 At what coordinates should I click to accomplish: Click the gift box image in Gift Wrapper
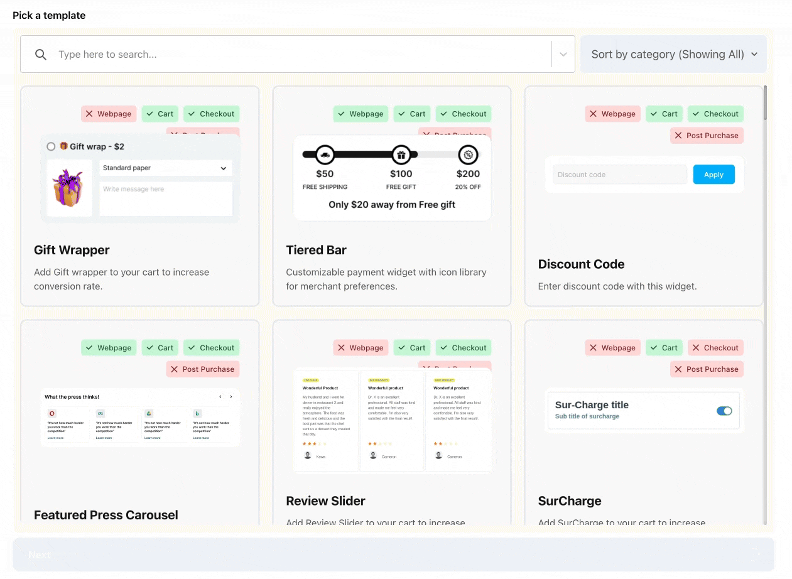click(69, 188)
